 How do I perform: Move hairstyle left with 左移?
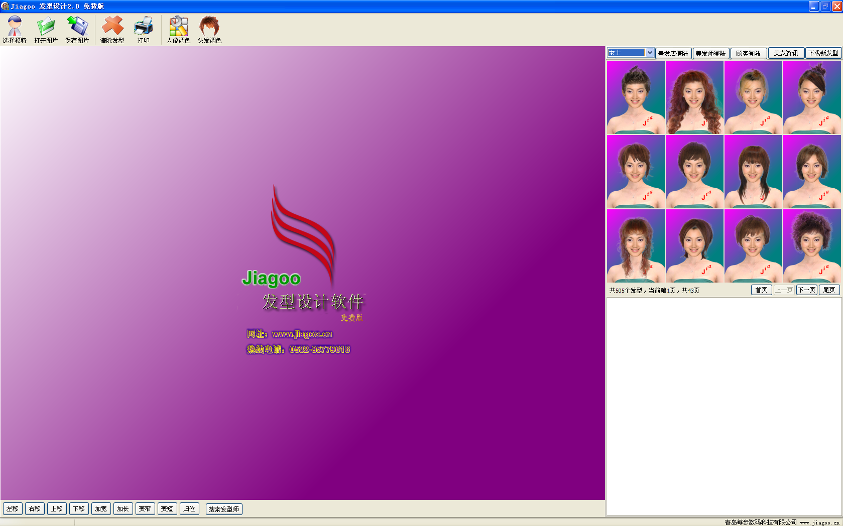point(13,509)
